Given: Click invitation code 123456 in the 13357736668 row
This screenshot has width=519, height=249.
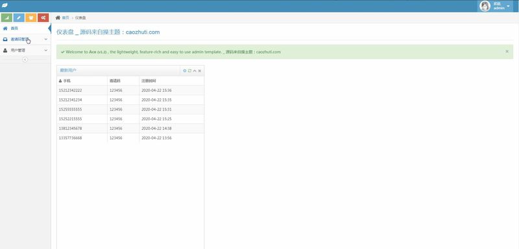Looking at the screenshot, I should click(x=116, y=138).
